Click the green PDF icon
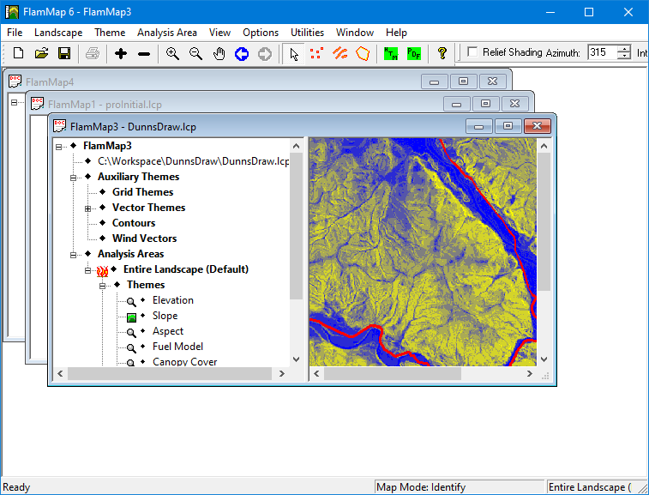Viewport: 649px width, 495px height. tap(414, 53)
